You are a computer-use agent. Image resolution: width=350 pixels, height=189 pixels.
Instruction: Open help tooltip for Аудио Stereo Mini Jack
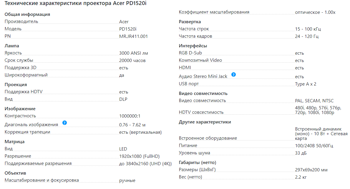tap(233, 75)
